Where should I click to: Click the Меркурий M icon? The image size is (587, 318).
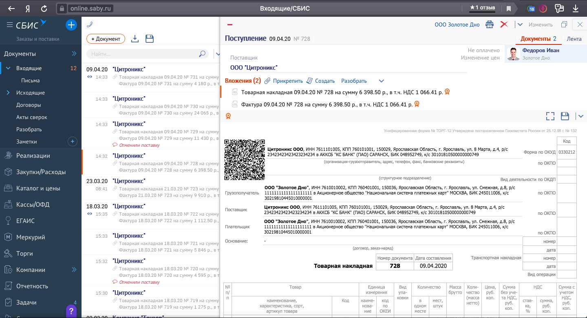[8, 237]
